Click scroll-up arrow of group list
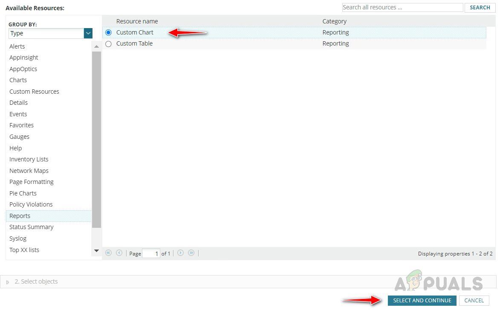The height and width of the screenshot is (310, 500). click(x=97, y=46)
